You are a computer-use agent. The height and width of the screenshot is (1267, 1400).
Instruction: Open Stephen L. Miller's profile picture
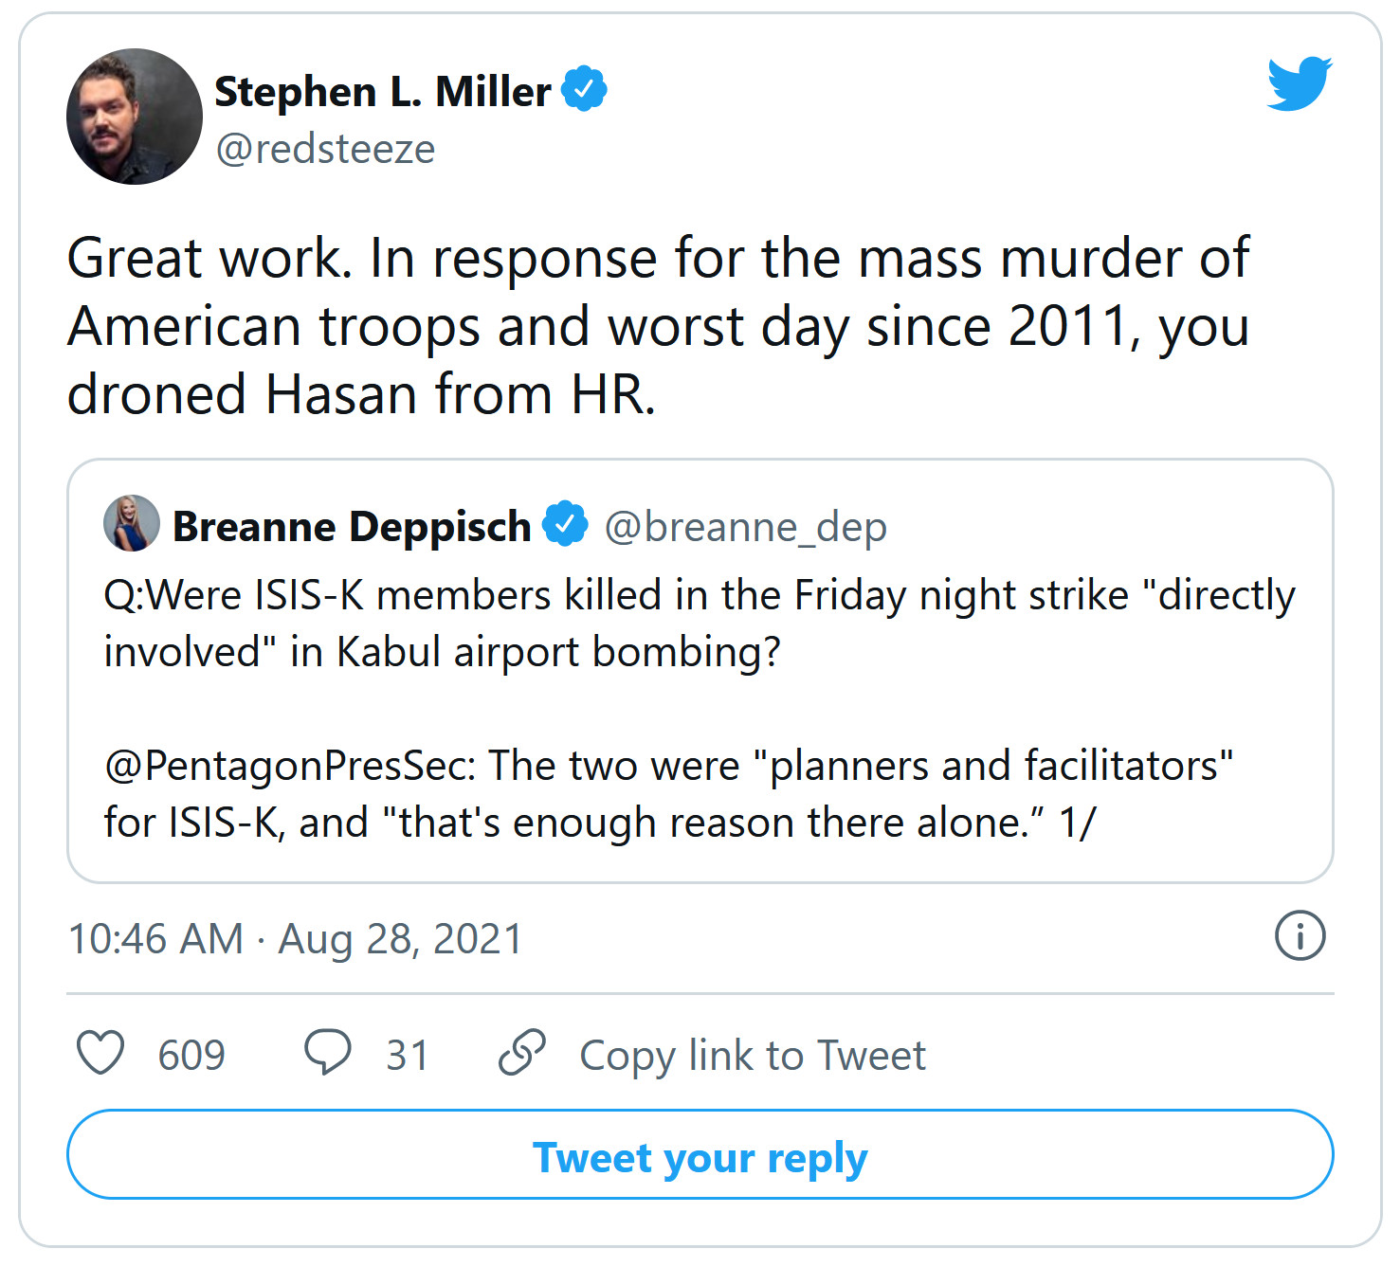134,117
